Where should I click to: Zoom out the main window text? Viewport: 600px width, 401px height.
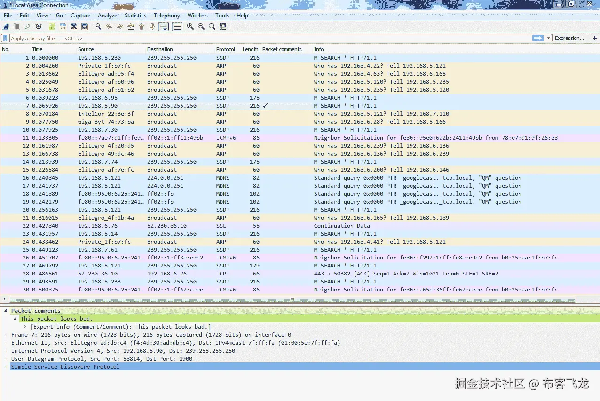(x=201, y=27)
